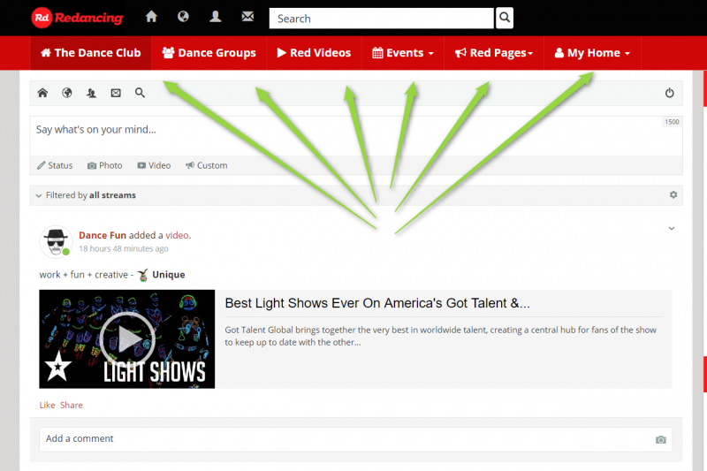Open messages envelope in black top bar
The width and height of the screenshot is (707, 471).
pyautogui.click(x=247, y=17)
